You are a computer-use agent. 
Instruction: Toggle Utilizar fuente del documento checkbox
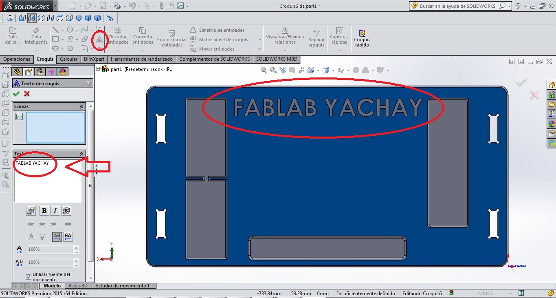pos(29,277)
